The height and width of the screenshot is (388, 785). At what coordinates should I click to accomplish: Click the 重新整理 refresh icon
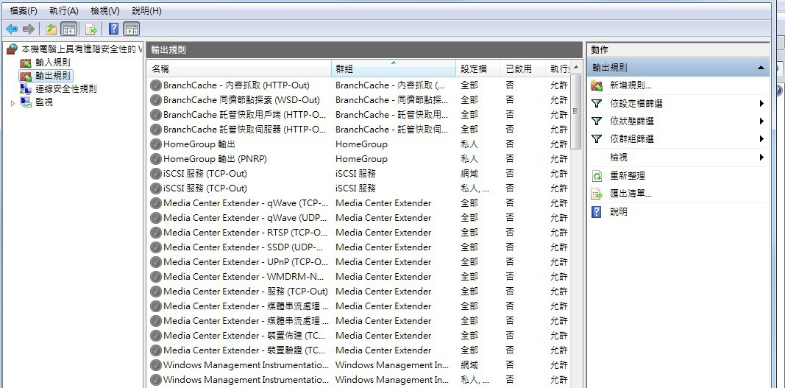pyautogui.click(x=596, y=176)
